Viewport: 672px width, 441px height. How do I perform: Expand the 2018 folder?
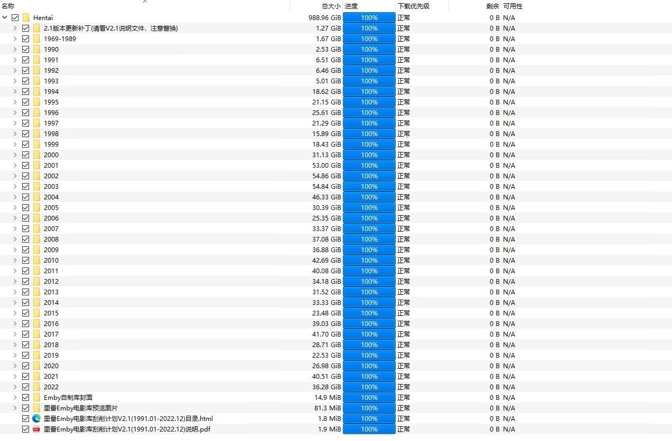(x=15, y=344)
